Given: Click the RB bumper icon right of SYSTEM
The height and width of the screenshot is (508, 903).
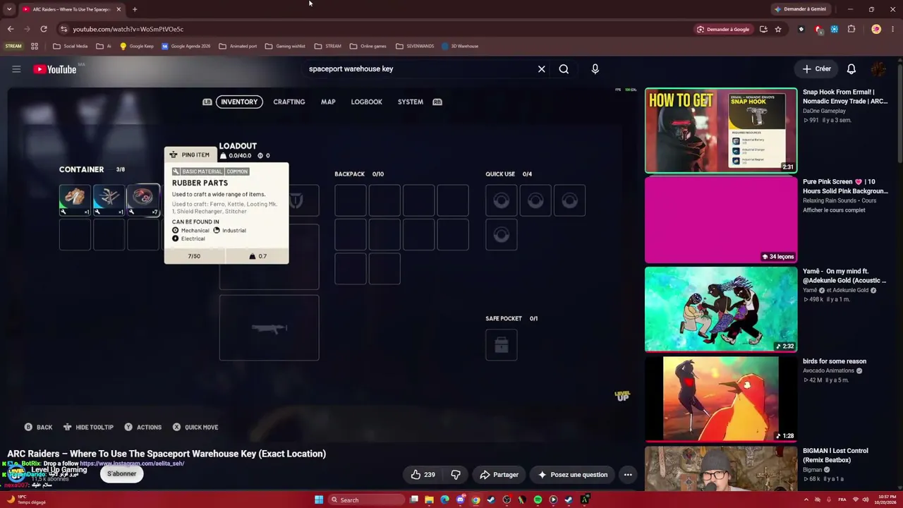Looking at the screenshot, I should pos(437,102).
